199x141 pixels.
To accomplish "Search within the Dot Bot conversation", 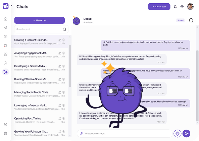I will pyautogui.click(x=191, y=20).
